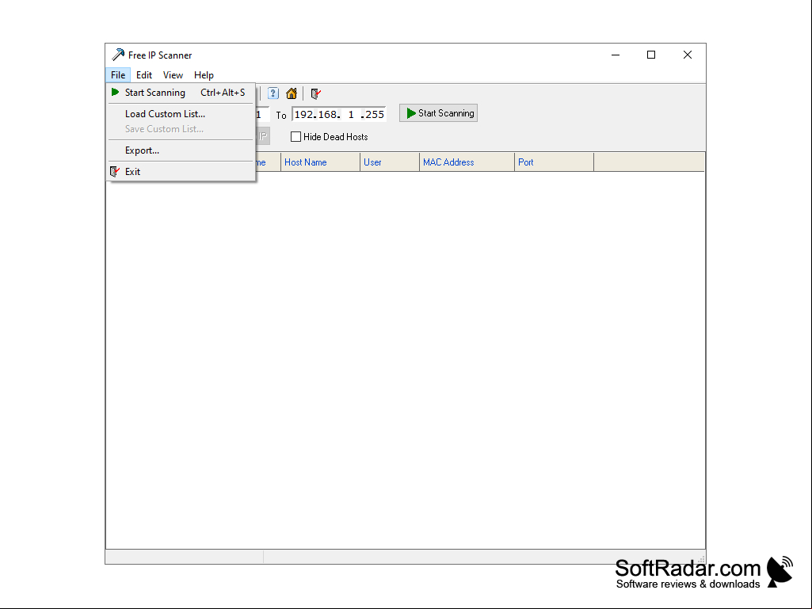Sort by the MAC Address column header

(x=467, y=162)
